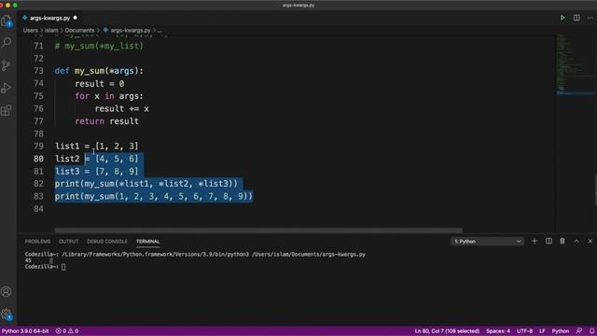The width and height of the screenshot is (597, 336).
Task: Open the Explorer view in activity bar
Action: point(7,21)
